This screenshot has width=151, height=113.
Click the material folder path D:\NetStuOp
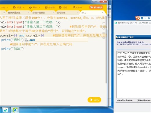[x=134, y=44]
